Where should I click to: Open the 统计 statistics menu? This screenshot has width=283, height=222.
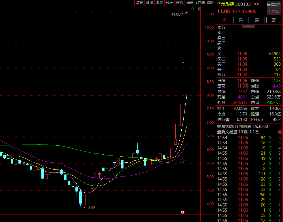tap(169, 3)
